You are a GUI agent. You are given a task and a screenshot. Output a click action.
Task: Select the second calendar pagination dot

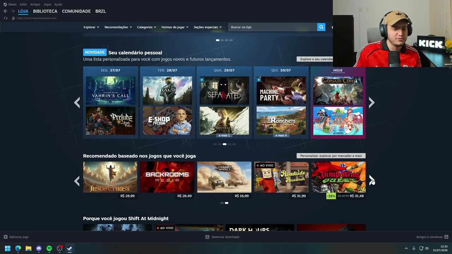(220, 144)
